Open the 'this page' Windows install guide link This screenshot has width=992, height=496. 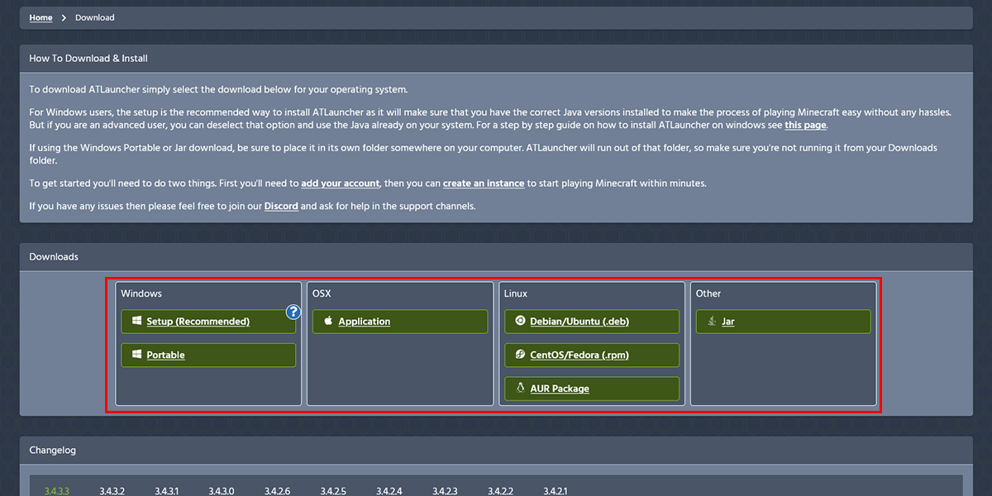(x=805, y=125)
